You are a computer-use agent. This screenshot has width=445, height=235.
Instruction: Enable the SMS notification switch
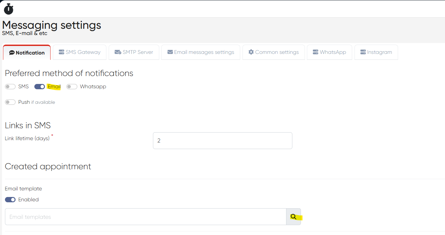point(10,87)
